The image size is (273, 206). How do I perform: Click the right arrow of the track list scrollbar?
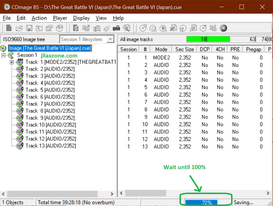pos(268,193)
